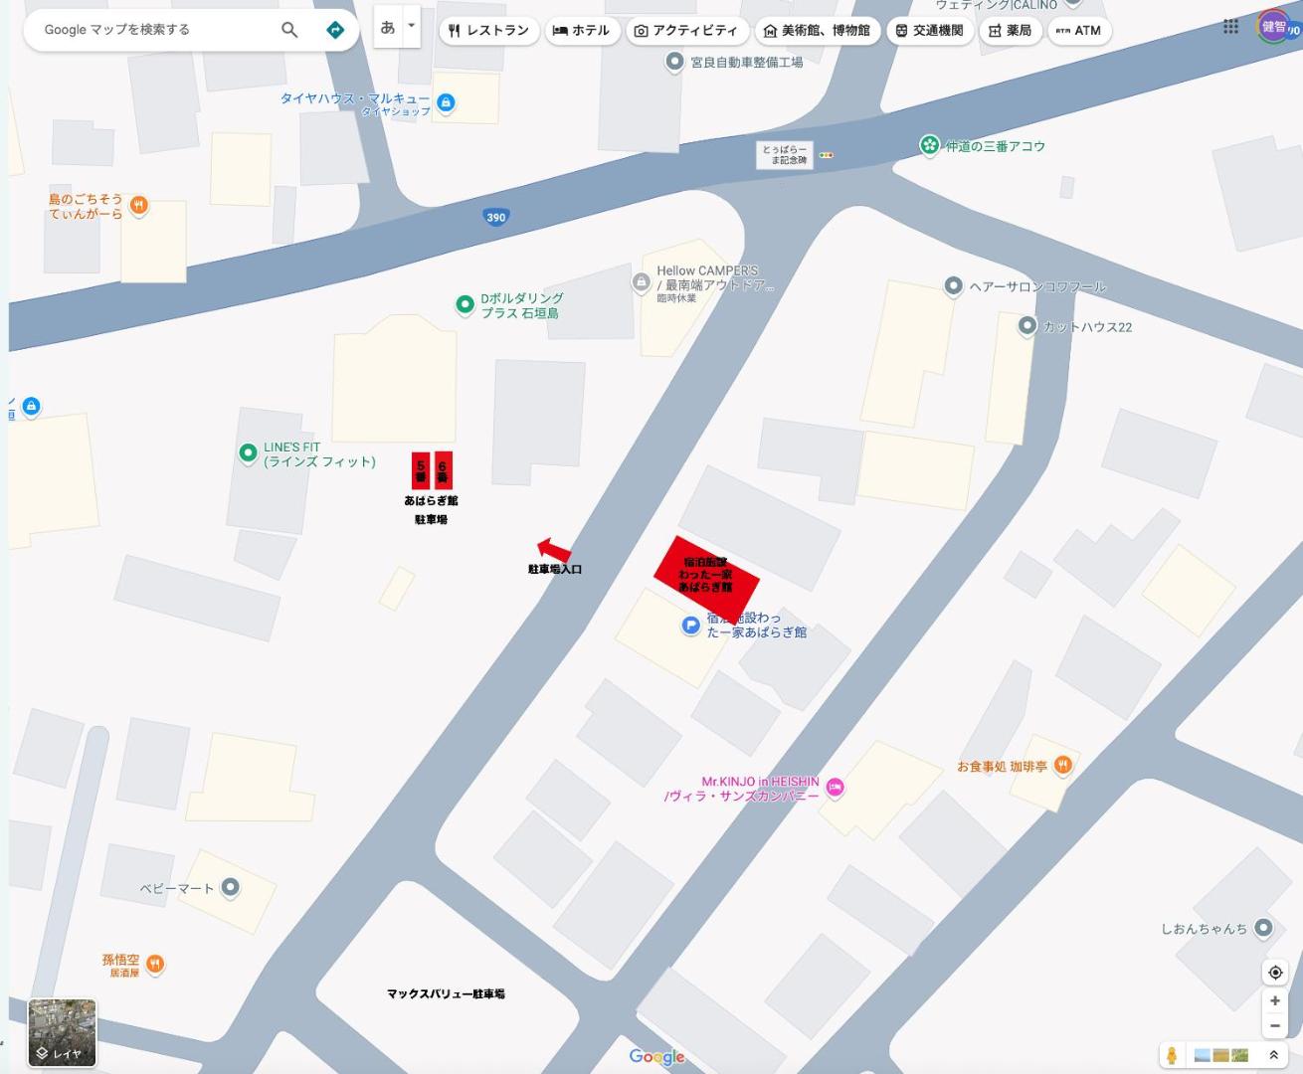Zoom in with the plus button

click(1275, 1001)
